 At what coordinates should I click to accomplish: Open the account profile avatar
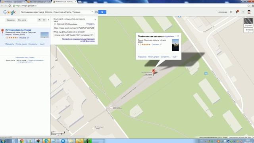tap(249, 12)
